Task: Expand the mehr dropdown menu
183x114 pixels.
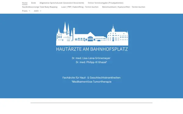Action: pyautogui.click(x=38, y=11)
